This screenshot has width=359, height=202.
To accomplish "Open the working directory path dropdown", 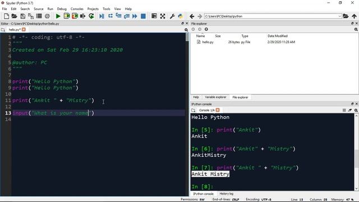I will click(x=339, y=16).
